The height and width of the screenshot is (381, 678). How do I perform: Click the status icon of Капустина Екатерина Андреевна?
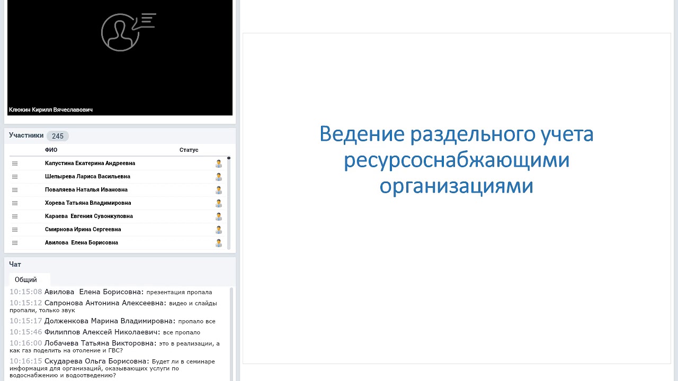pos(218,164)
